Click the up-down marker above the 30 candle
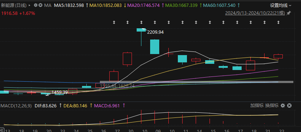 tap(128, 22)
